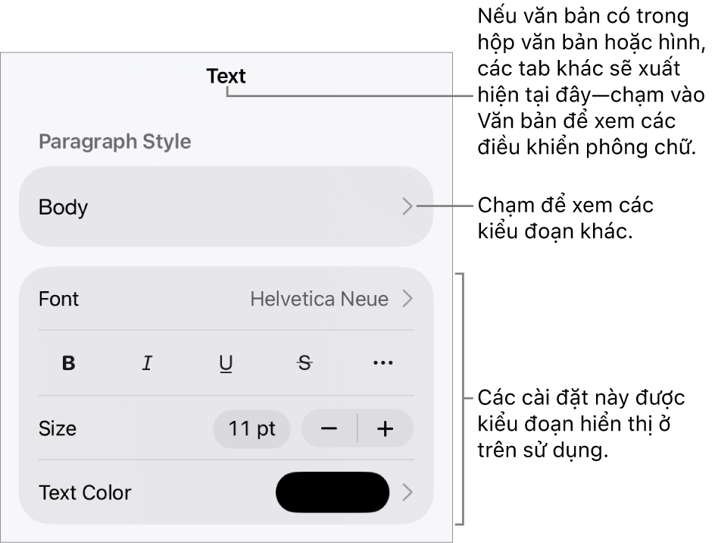This screenshot has width=715, height=543.
Task: Click the Paragraph Style section header
Action: click(114, 142)
